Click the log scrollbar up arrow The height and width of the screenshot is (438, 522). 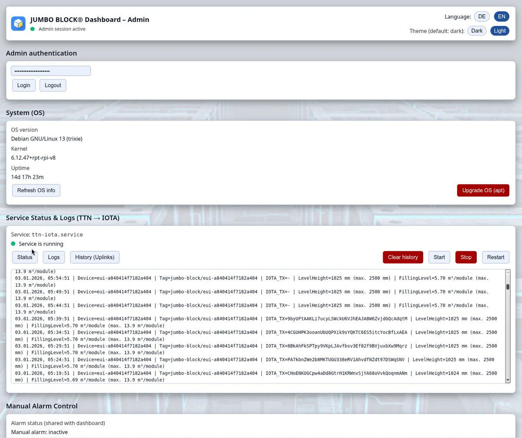[508, 272]
